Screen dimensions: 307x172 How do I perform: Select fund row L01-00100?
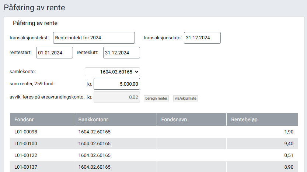coord(25,144)
